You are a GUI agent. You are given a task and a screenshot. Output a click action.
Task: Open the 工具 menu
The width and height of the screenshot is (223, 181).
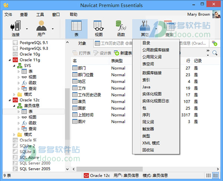pyautogui.click(x=40, y=14)
